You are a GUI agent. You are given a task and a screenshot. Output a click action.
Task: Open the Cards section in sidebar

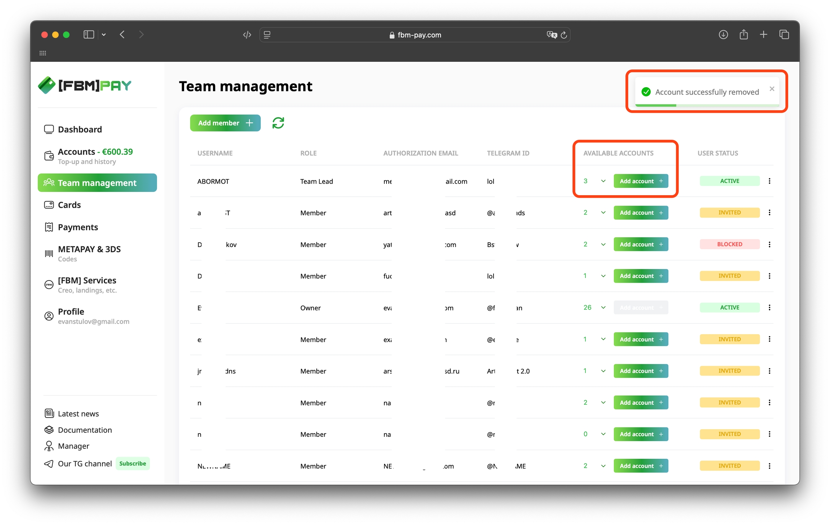point(69,205)
